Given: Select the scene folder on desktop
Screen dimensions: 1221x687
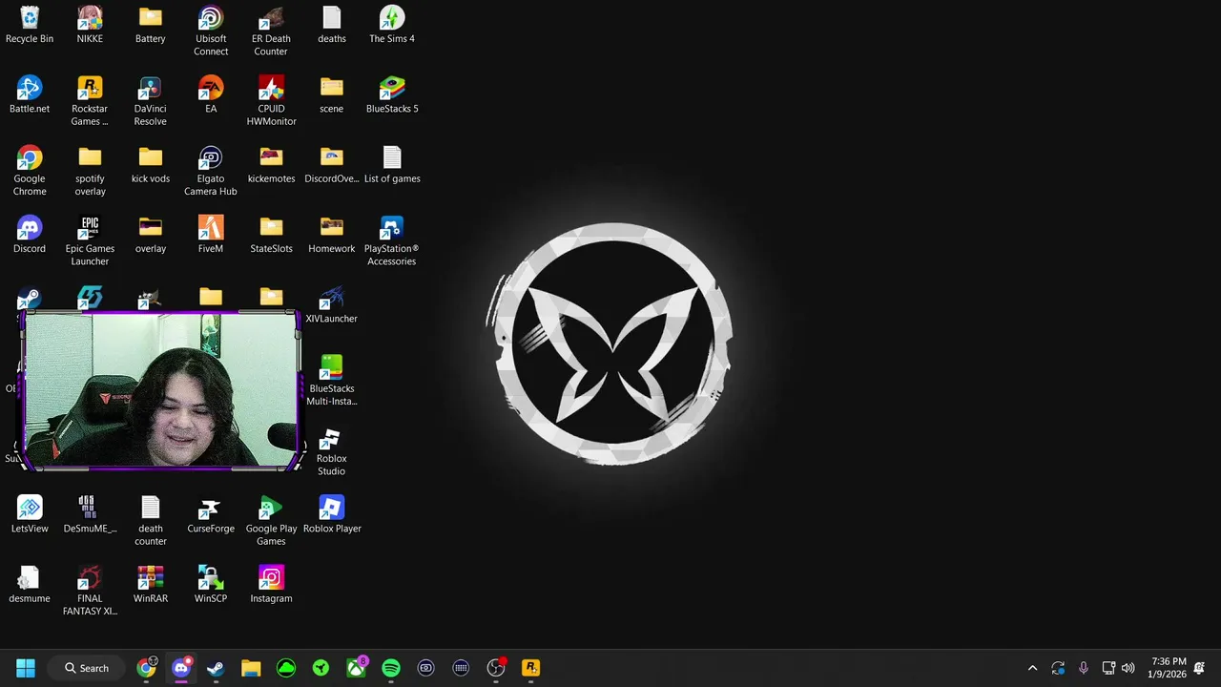Looking at the screenshot, I should pos(332,94).
